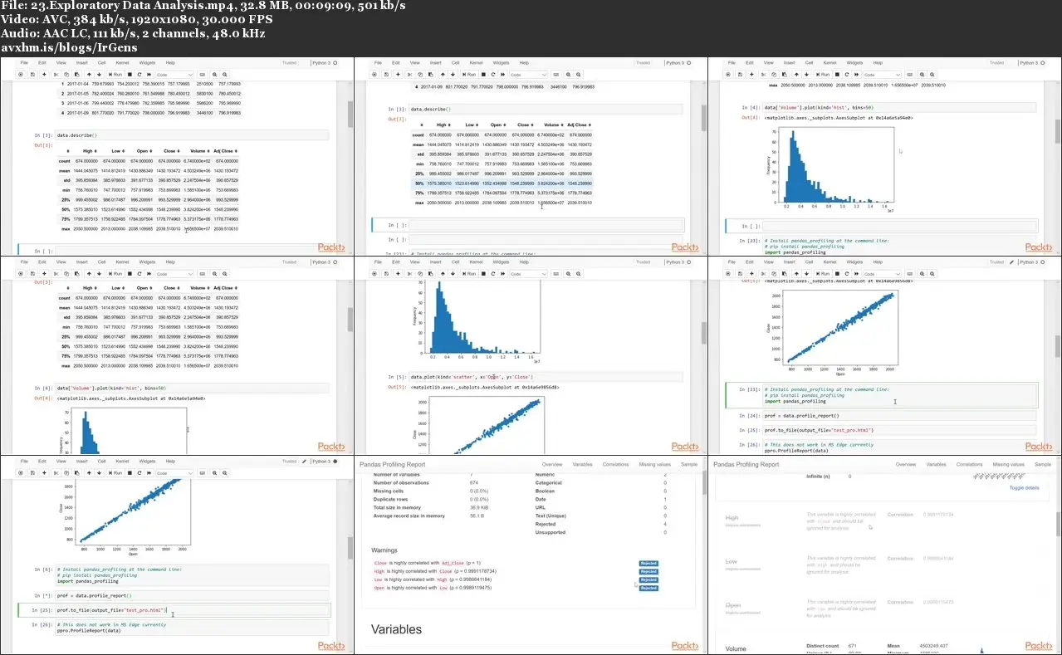Click the Warnings heading in eighth thumbnail report
This screenshot has height=655, width=1062.
(x=385, y=550)
